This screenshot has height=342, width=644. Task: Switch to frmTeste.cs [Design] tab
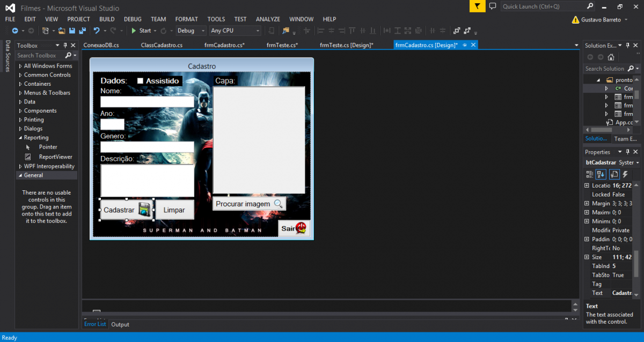(347, 45)
